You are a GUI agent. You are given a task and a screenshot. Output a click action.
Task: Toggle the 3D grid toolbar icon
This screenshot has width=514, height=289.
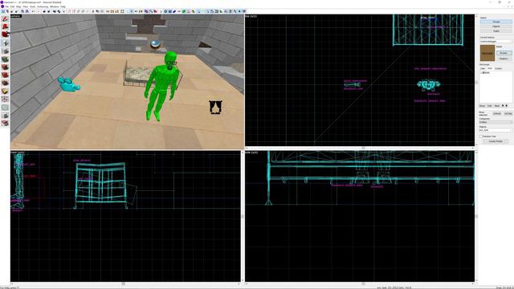(7, 11)
